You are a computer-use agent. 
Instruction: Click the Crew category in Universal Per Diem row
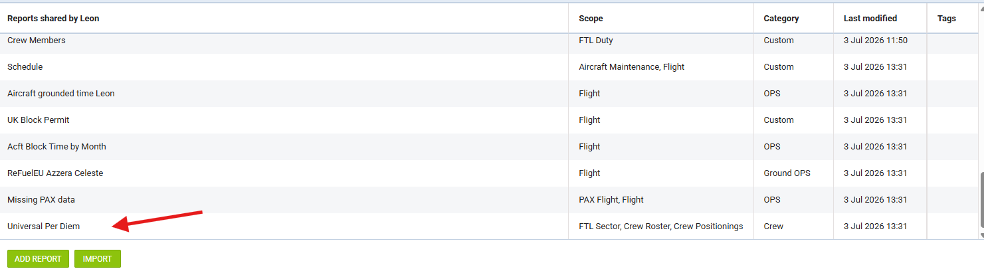coord(773,227)
